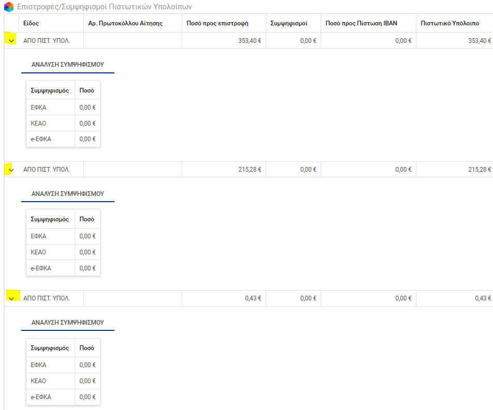Screen dimensions: 493x410
Task: Click Συμψηφισμοί value in the 0,43 € row
Action: pos(308,298)
